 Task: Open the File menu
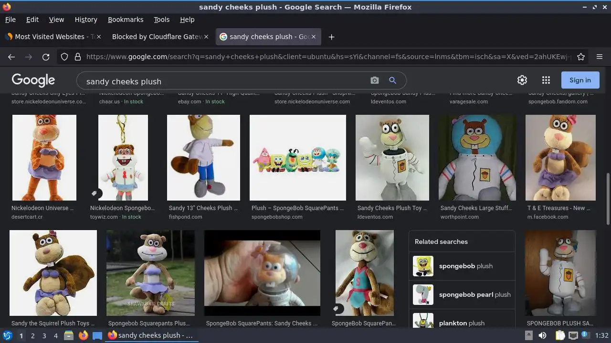[x=10, y=20]
